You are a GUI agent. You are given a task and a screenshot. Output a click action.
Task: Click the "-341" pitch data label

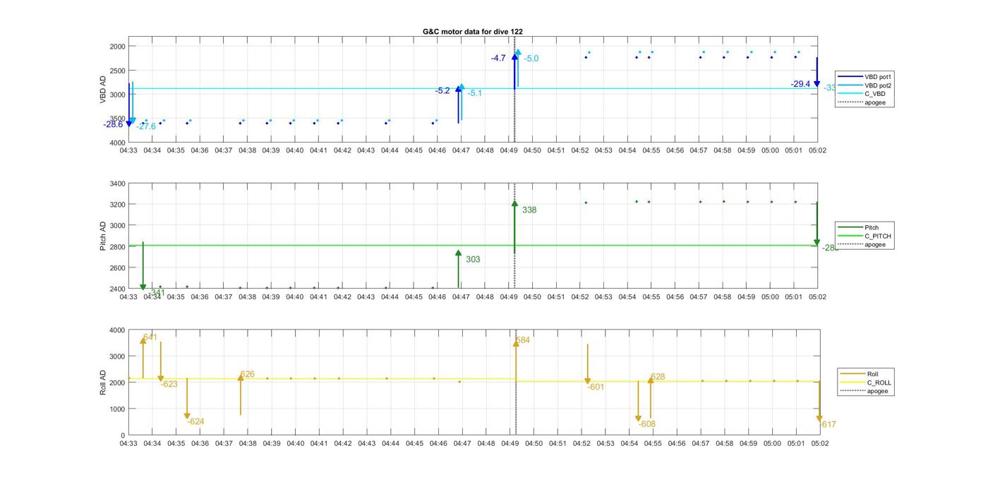pos(157,293)
